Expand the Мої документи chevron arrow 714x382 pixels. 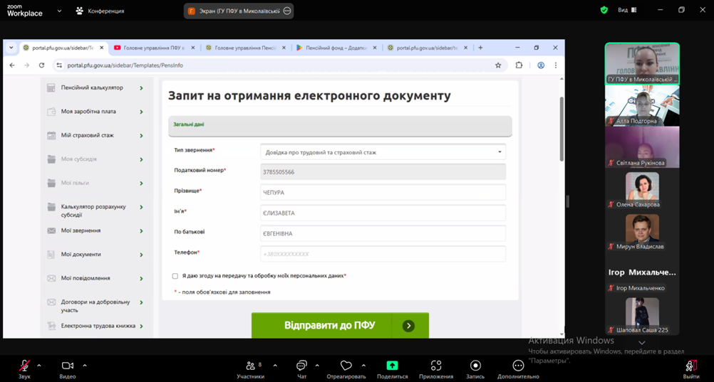(141, 255)
